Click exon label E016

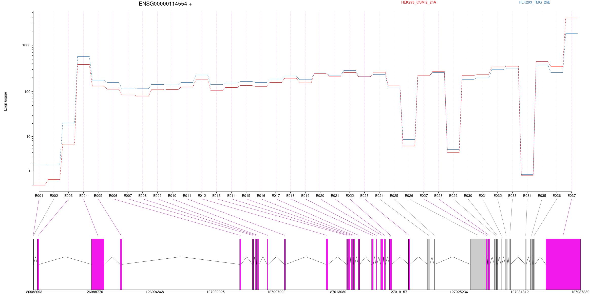pos(261,196)
